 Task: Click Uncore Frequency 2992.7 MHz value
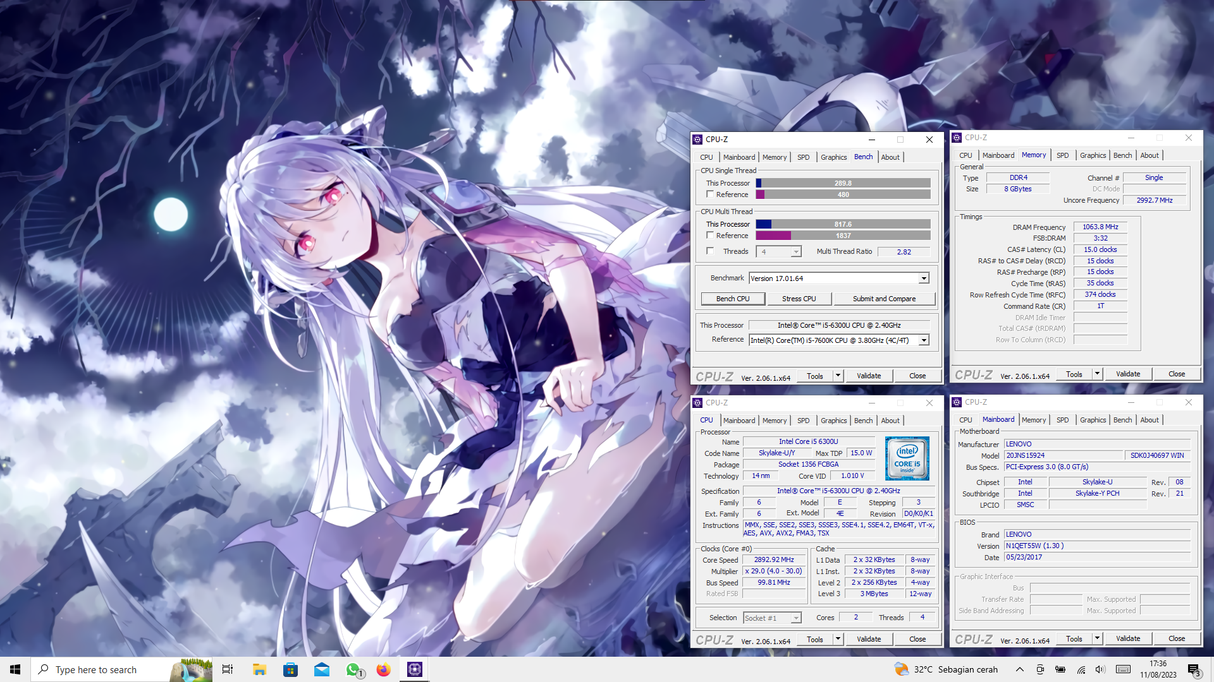[x=1155, y=200]
